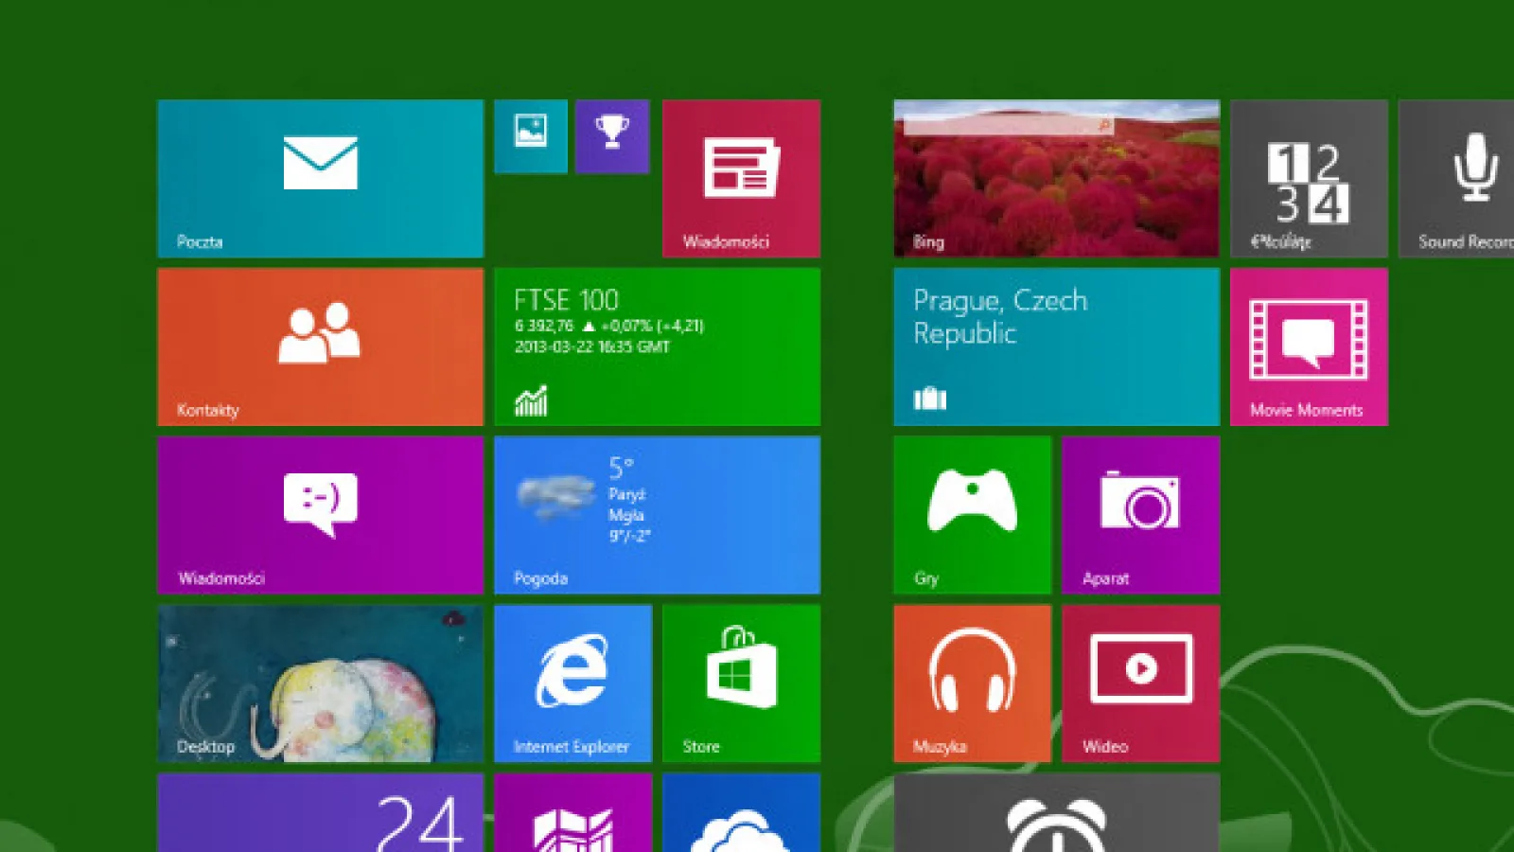
Task: Launch the Internet Explorer tile
Action: [572, 683]
